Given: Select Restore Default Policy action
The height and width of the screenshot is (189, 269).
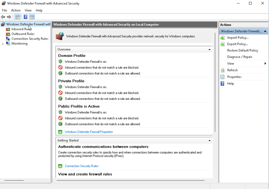Looking at the screenshot, I should [242, 50].
